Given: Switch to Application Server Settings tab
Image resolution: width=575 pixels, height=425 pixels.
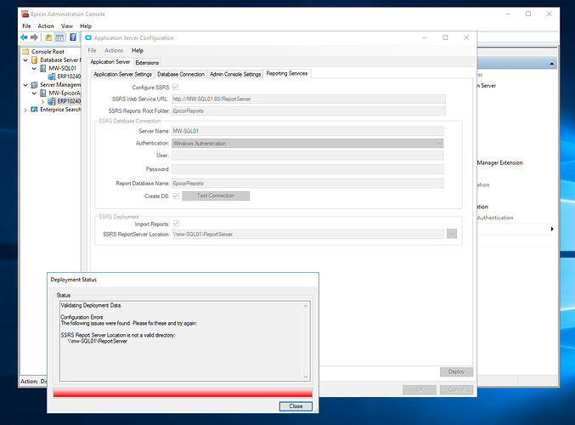Looking at the screenshot, I should (122, 74).
